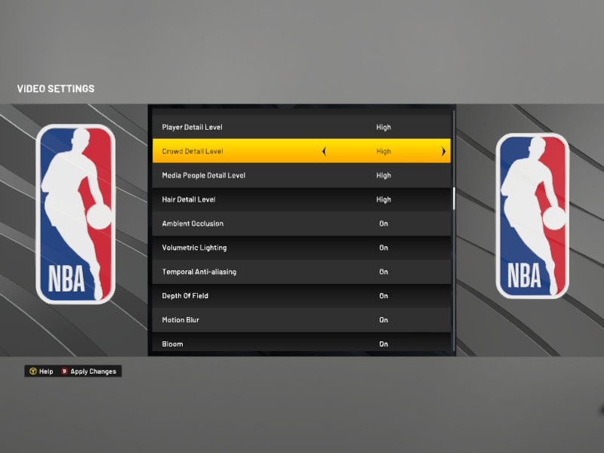Select the Ambient Occlusion setting row
Image resolution: width=604 pixels, height=453 pixels.
pyautogui.click(x=301, y=223)
